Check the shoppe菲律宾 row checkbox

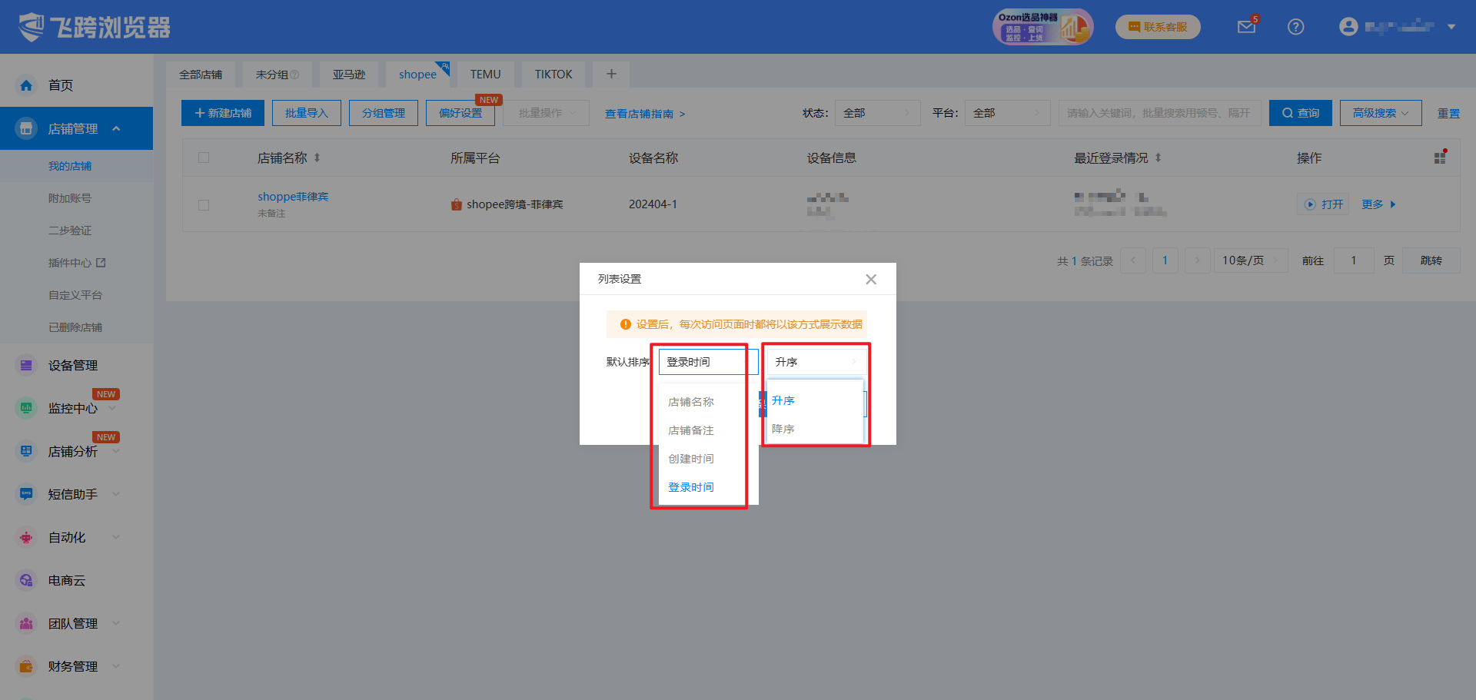point(204,205)
